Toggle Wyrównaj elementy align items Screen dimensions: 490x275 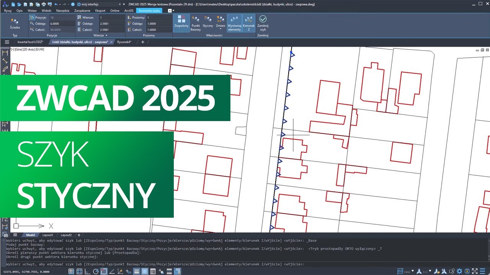[x=234, y=24]
